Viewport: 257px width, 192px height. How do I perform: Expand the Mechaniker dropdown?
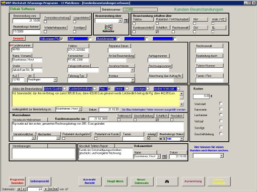click(x=58, y=138)
